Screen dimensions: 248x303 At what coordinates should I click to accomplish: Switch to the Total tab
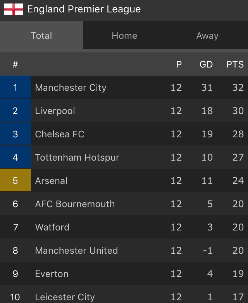click(41, 36)
